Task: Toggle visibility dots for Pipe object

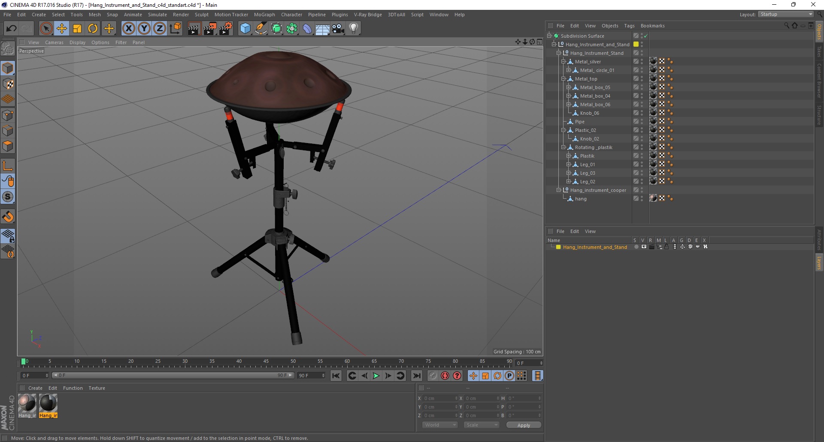Action: [642, 122]
